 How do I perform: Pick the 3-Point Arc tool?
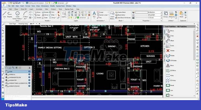[x=25, y=15]
